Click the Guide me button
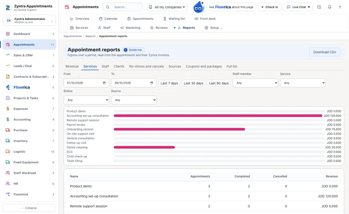Screen dimensions: 349x214 click(133, 50)
